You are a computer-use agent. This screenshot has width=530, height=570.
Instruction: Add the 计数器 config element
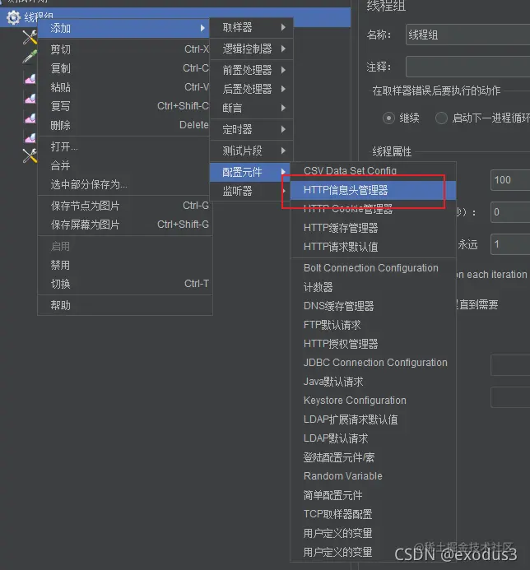coord(373,287)
